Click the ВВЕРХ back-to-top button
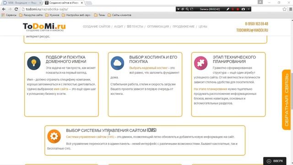The height and width of the screenshot is (165, 293). point(275,161)
